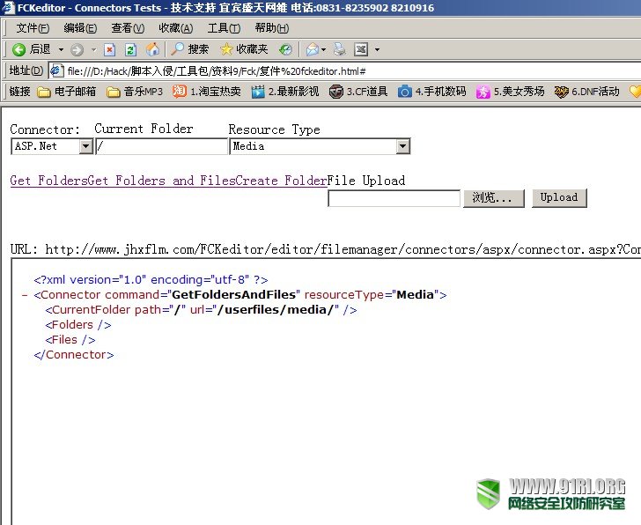Collapse the Connector XML node minus sign
641x525 pixels.
point(25,295)
